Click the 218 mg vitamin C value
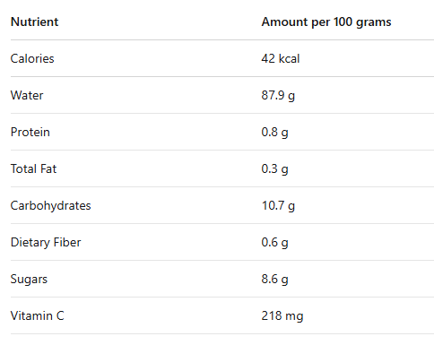Screen dimensions: 434x345 [282, 316]
